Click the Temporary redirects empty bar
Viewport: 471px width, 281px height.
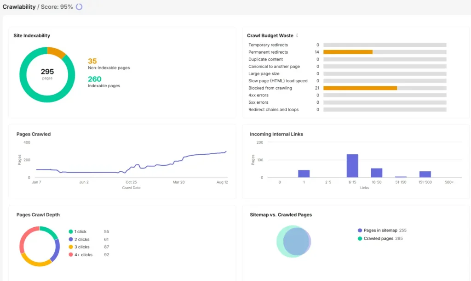click(x=385, y=45)
